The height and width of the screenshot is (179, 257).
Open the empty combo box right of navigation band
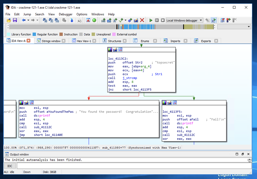pyautogui.click(x=248, y=27)
